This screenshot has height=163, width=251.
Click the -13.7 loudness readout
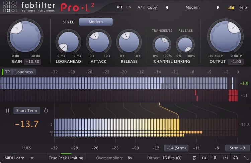click(x=27, y=124)
